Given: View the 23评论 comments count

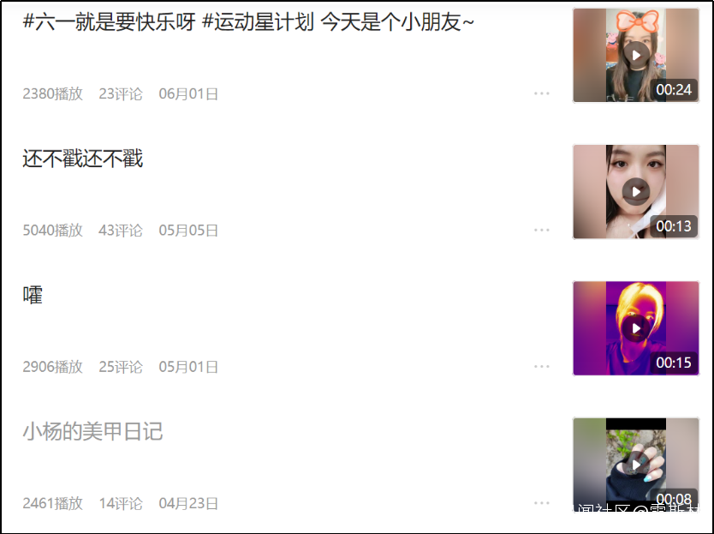Looking at the screenshot, I should [121, 94].
